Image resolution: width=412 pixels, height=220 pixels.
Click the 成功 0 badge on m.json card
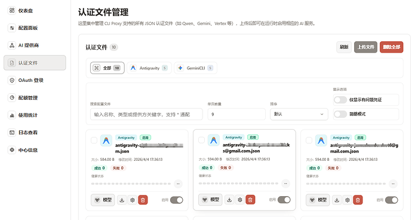[x=99, y=168]
